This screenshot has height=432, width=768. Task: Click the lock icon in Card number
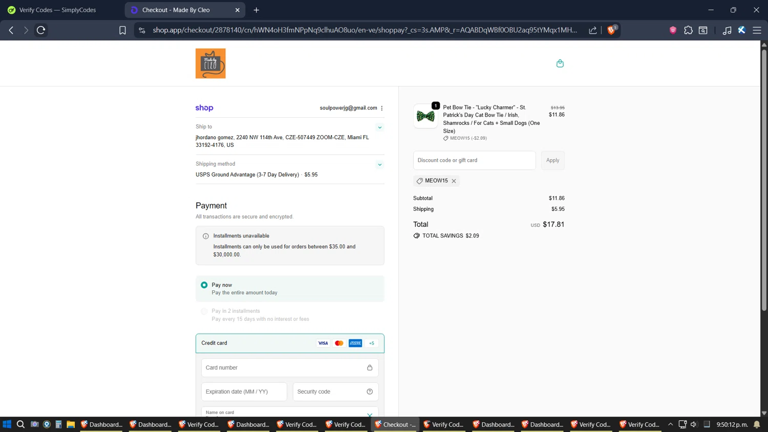pyautogui.click(x=370, y=368)
